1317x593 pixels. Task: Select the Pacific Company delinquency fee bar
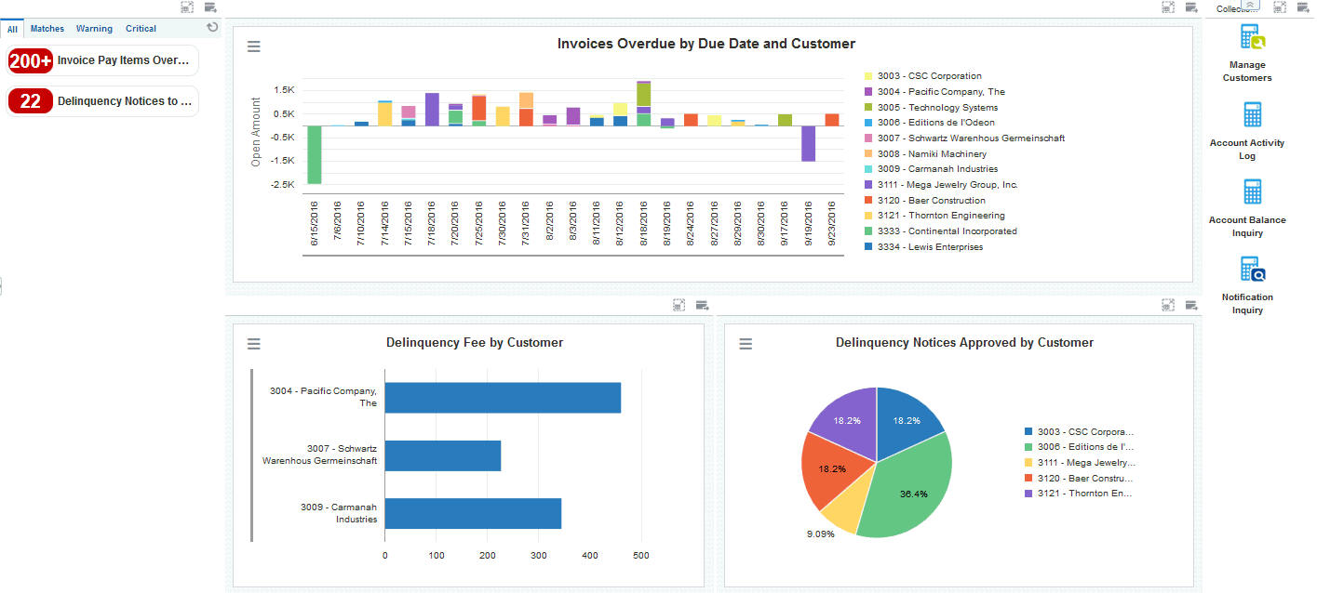click(x=503, y=398)
